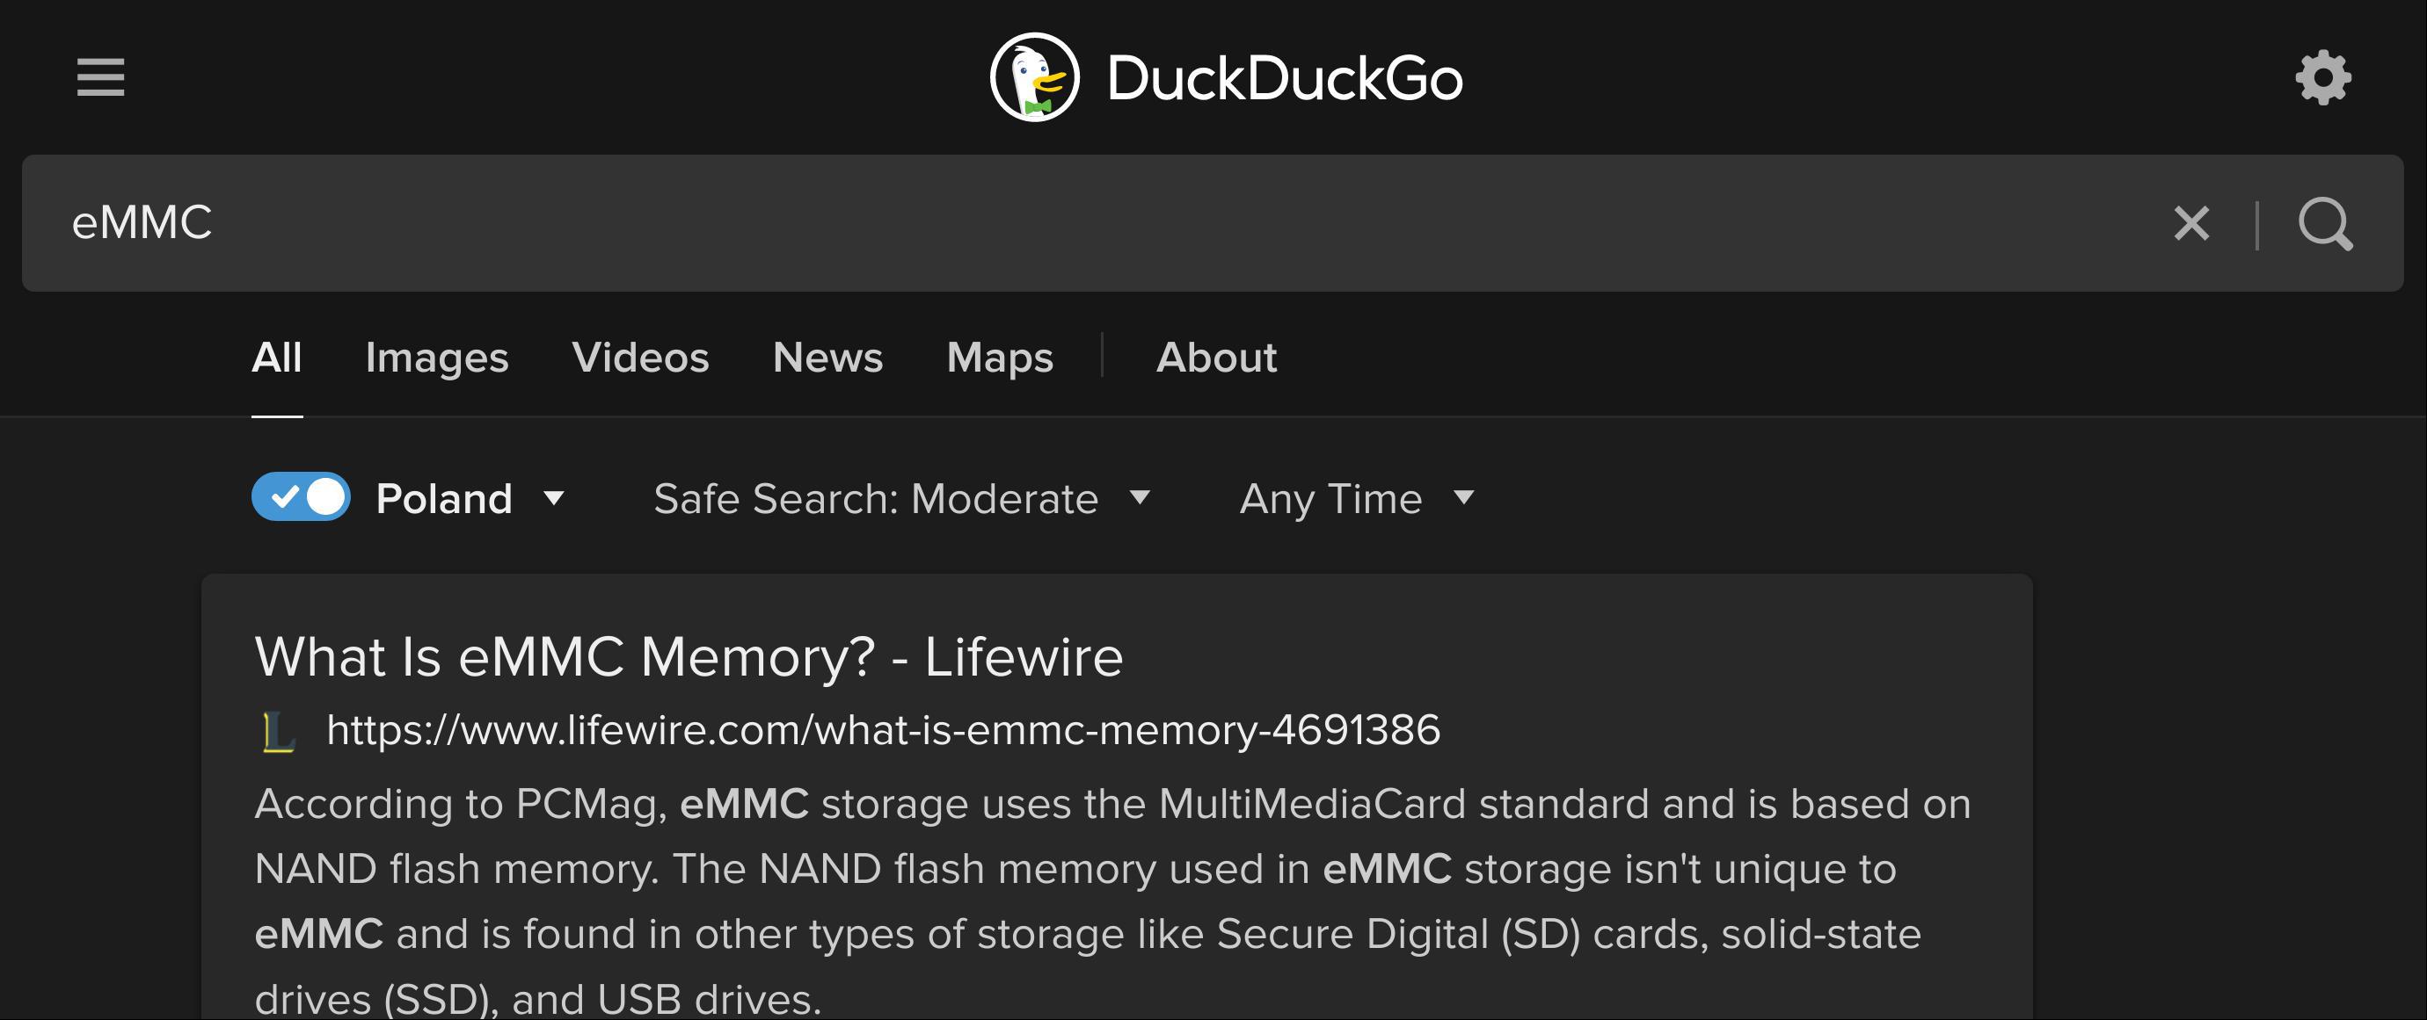The height and width of the screenshot is (1020, 2427).
Task: Select the Maps search category
Action: (1000, 358)
